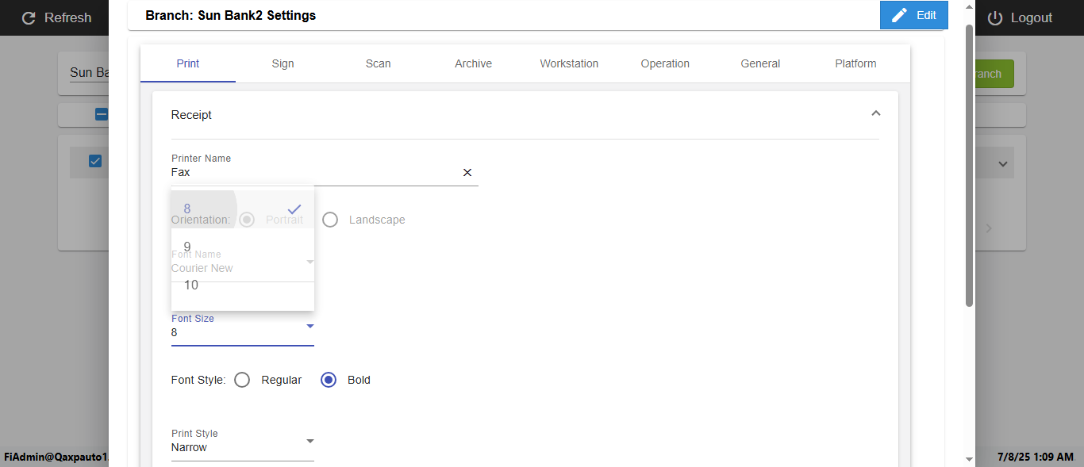This screenshot has width=1084, height=467.
Task: Select the Regular font style radio
Action: coord(243,380)
